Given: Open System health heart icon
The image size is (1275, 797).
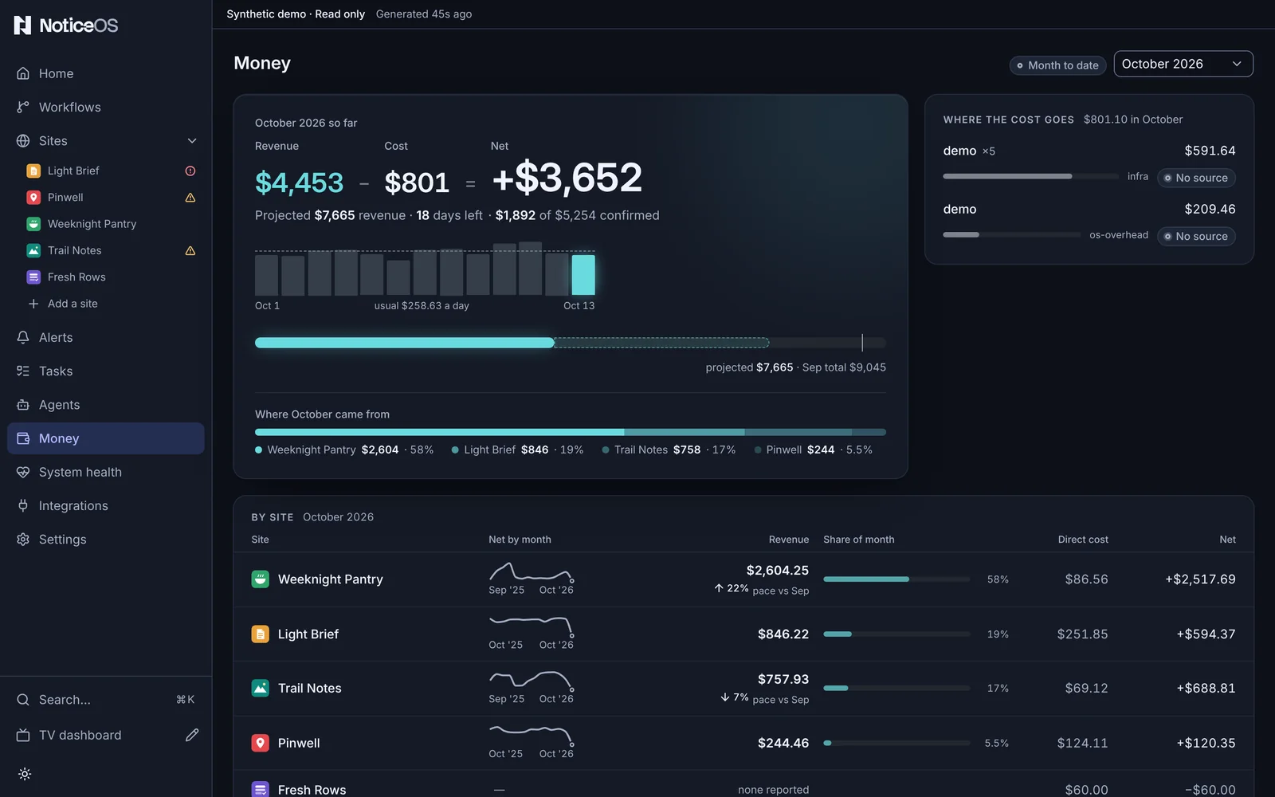Looking at the screenshot, I should point(23,472).
